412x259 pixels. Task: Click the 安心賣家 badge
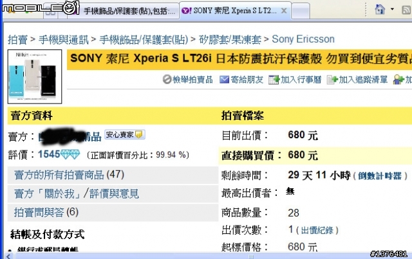pyautogui.click(x=124, y=134)
